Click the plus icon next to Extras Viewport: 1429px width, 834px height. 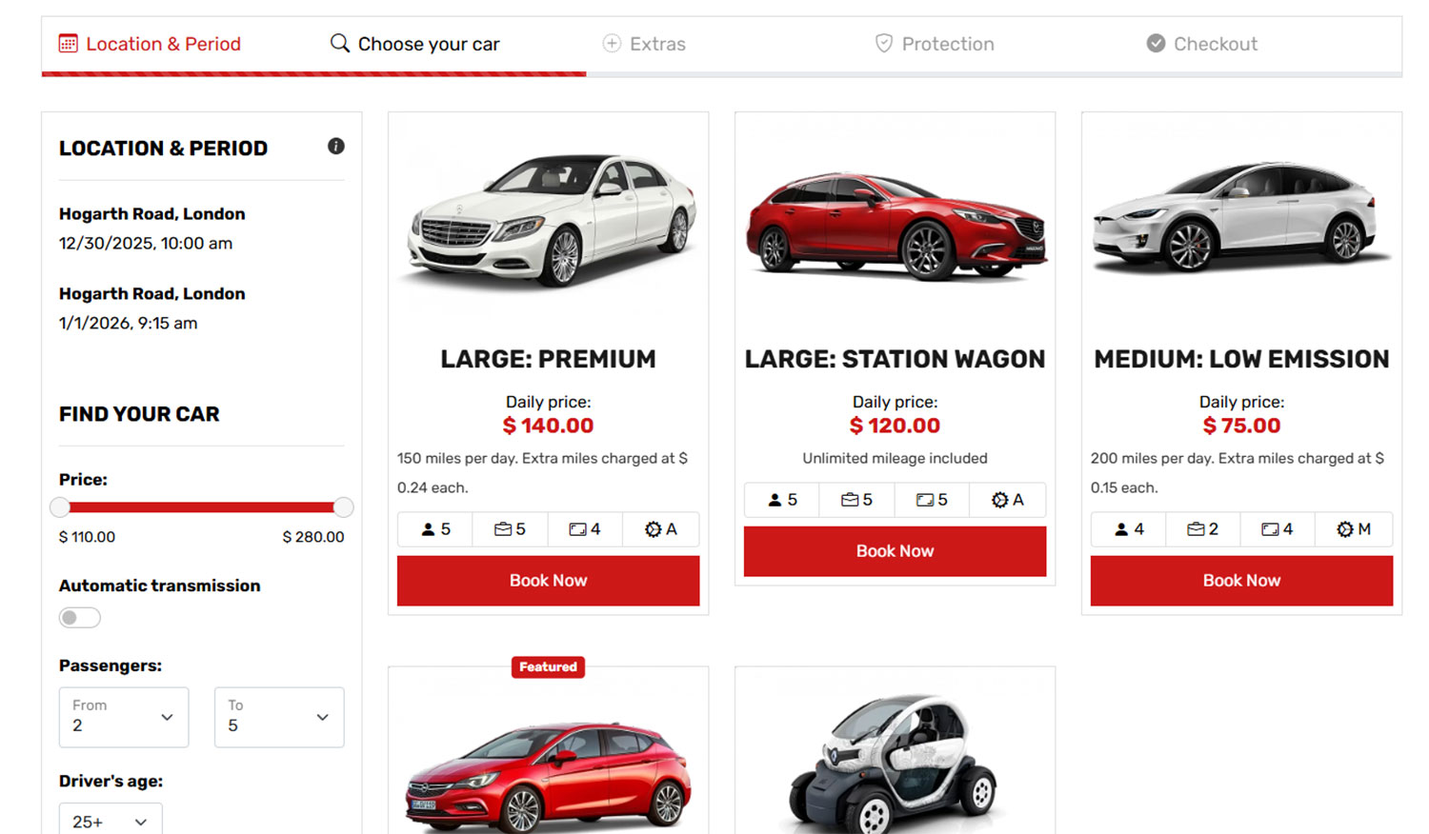[x=612, y=44]
